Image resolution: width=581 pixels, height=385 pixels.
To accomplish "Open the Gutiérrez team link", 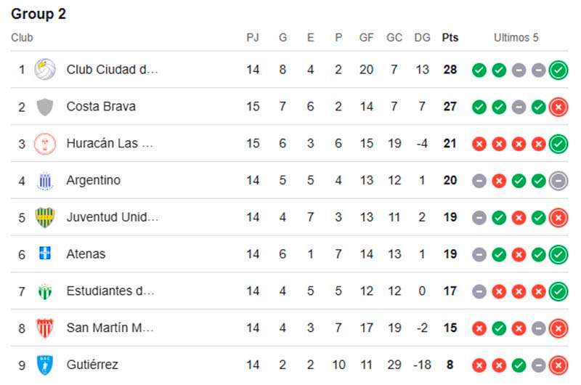I will tap(92, 365).
